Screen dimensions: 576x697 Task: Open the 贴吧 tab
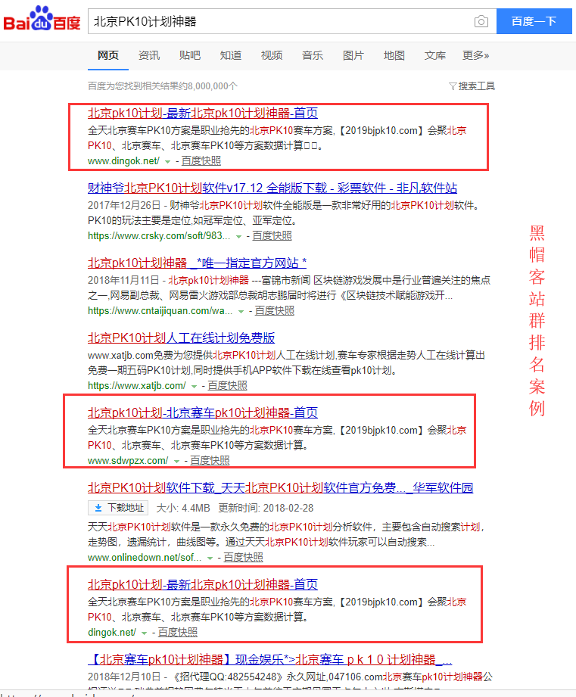pos(190,55)
